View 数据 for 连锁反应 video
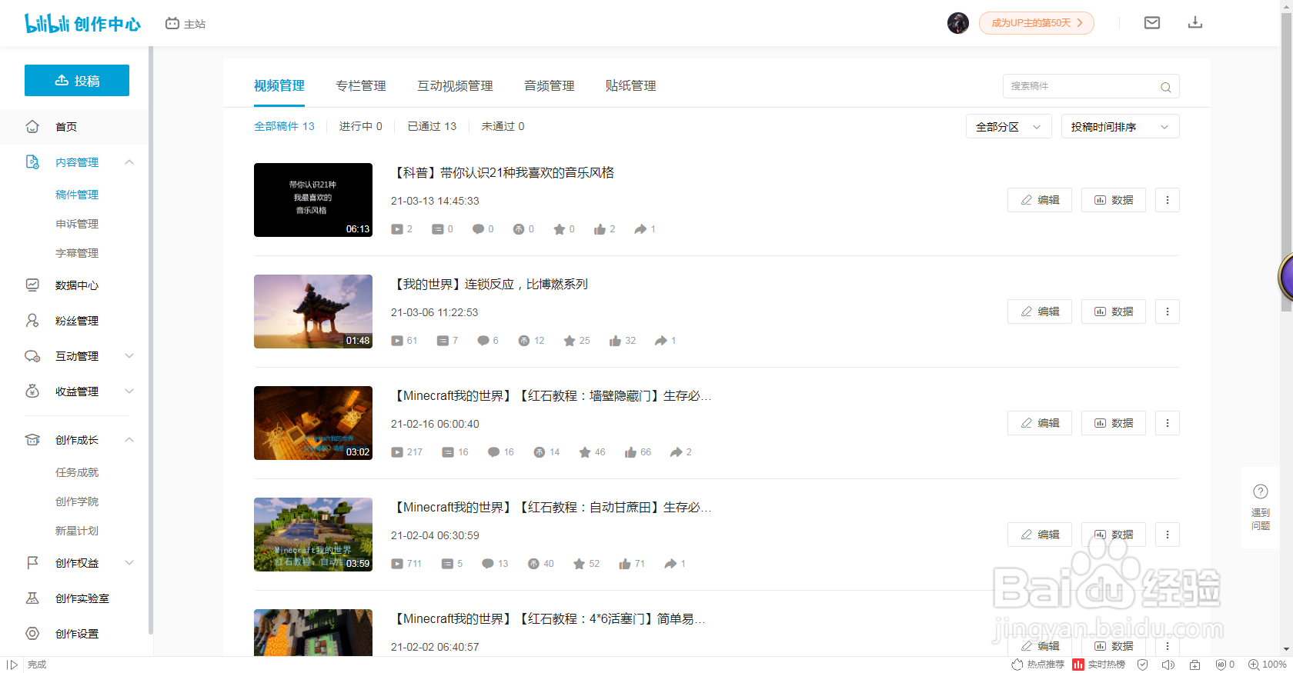Image resolution: width=1293 pixels, height=673 pixels. point(1114,312)
